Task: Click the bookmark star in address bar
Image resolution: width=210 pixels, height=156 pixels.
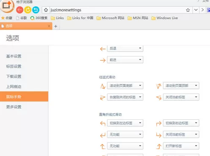Action: tap(188, 10)
